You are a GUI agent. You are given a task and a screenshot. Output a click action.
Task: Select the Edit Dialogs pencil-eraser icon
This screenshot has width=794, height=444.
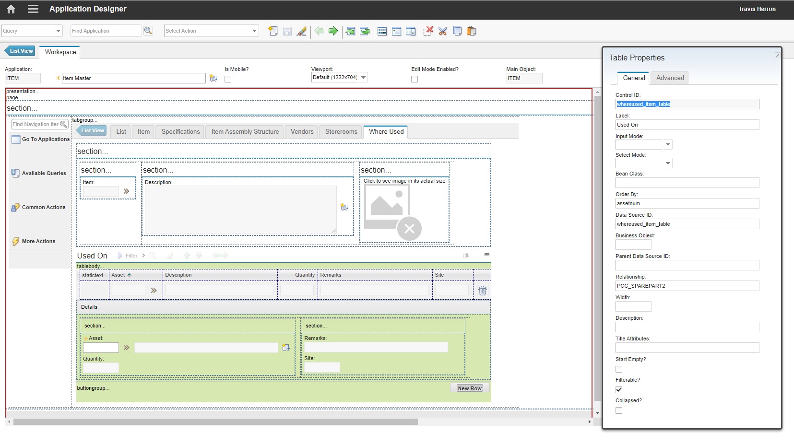302,31
